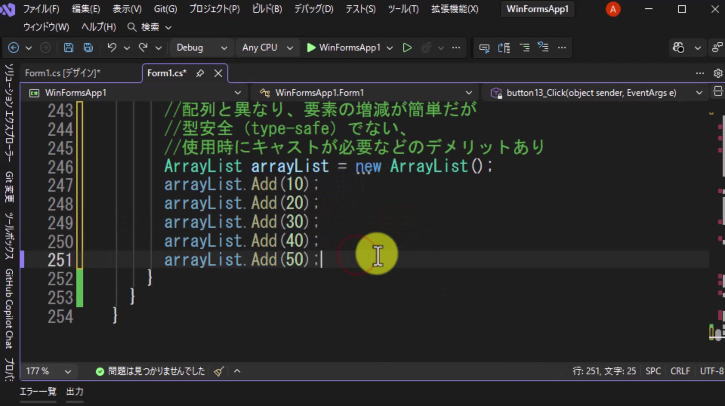Undo the last edit
This screenshot has width=725, height=406.
(x=112, y=48)
